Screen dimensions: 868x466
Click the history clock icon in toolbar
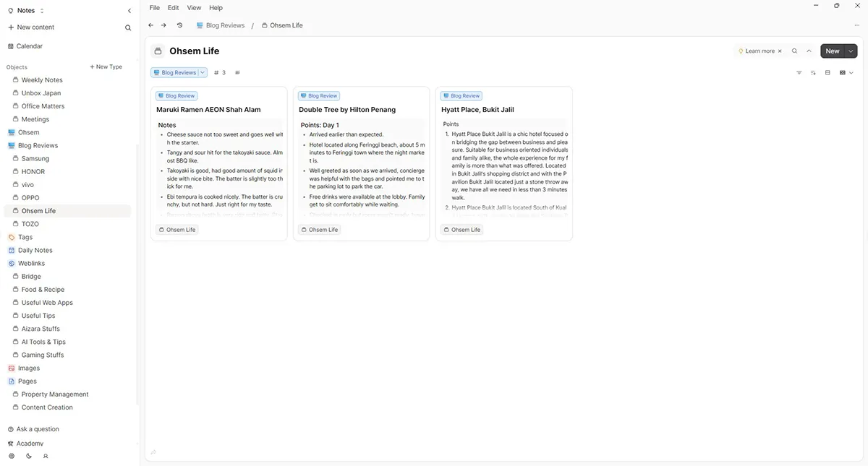point(179,25)
